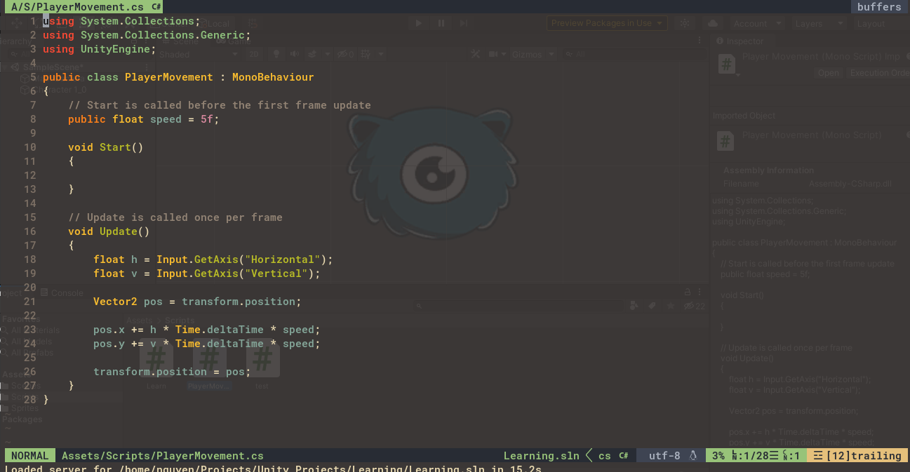Image resolution: width=910 pixels, height=472 pixels.
Task: Open Unity cloud services via the cloud icon
Action: click(713, 22)
